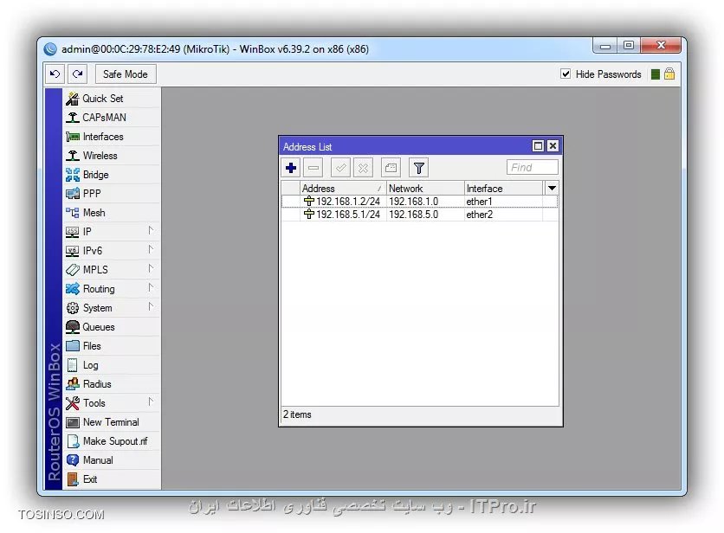Click the blue plus Add address icon

[x=291, y=168]
